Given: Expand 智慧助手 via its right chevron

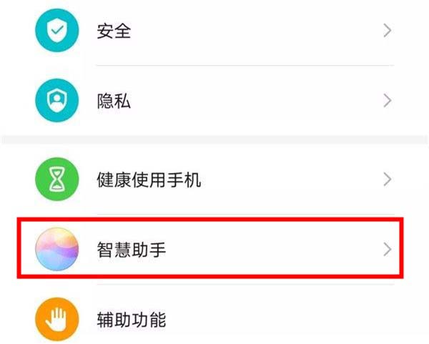Looking at the screenshot, I should [x=387, y=250].
